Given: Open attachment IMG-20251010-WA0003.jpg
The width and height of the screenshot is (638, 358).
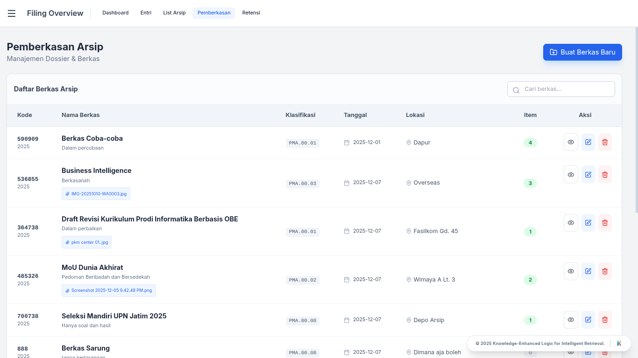Looking at the screenshot, I should 96,194.
